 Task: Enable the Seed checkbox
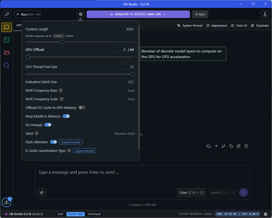tap(37, 133)
